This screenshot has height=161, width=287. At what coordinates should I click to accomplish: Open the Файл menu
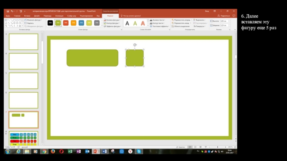8,16
